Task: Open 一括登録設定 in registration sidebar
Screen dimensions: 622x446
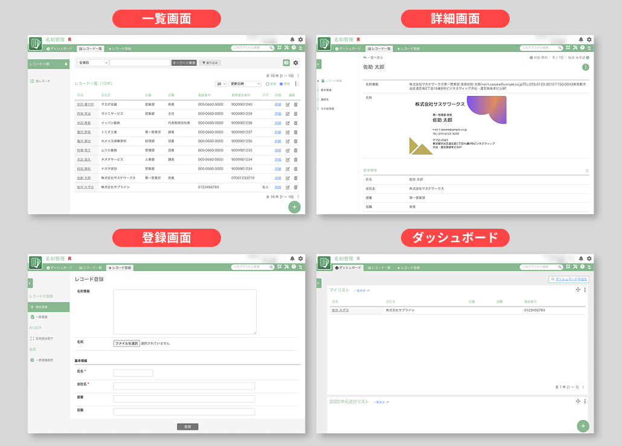Action: click(42, 360)
